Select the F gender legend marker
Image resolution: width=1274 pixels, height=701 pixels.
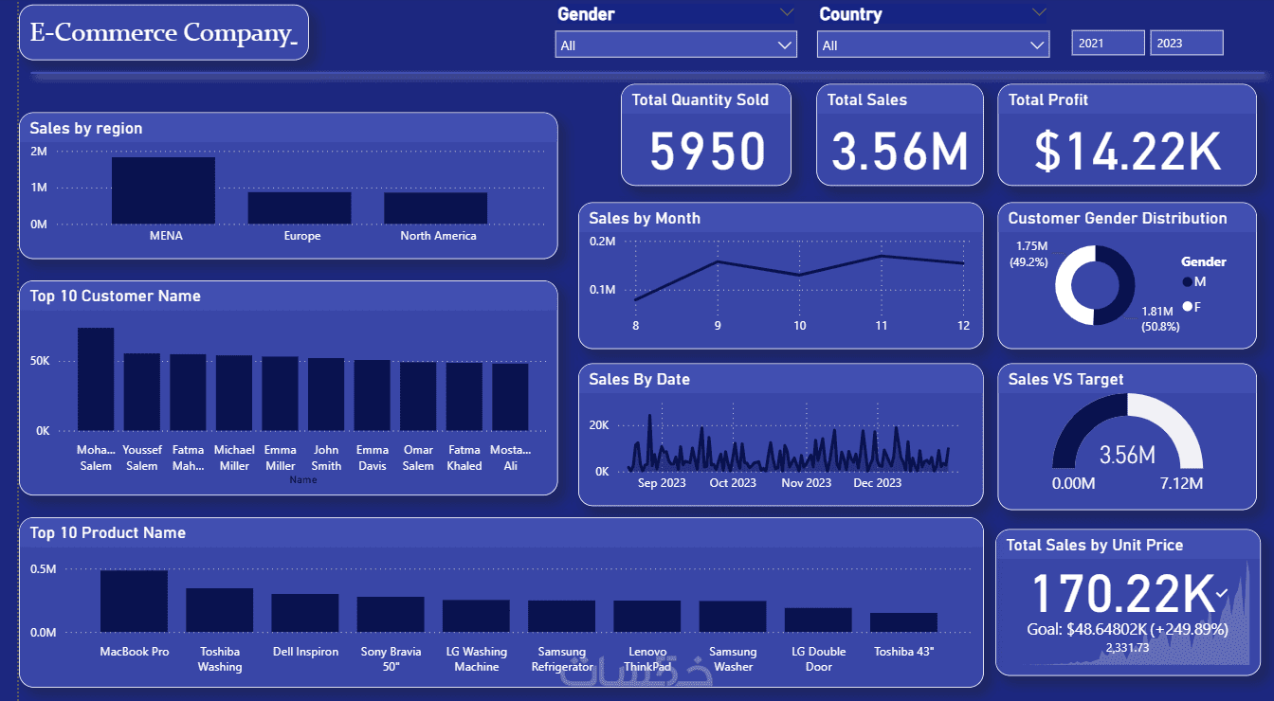click(1188, 307)
